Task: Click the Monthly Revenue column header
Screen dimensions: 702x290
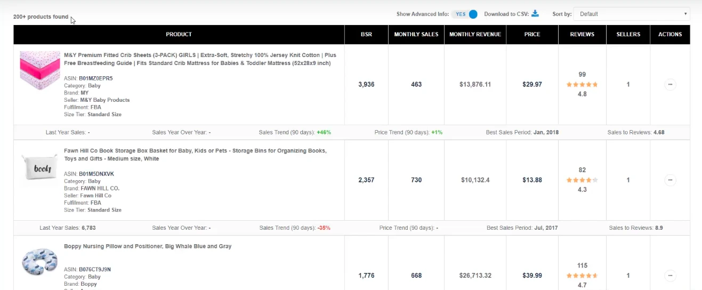Action: 475,35
